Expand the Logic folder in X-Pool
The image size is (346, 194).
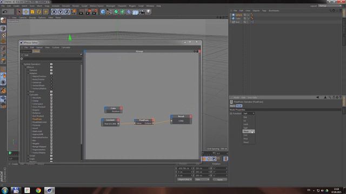tap(28, 159)
